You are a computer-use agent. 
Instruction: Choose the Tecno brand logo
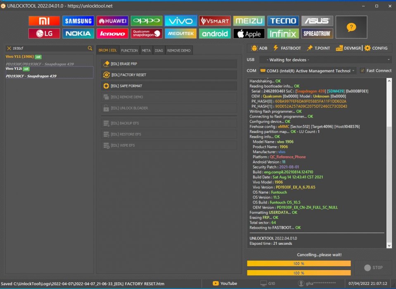click(283, 21)
